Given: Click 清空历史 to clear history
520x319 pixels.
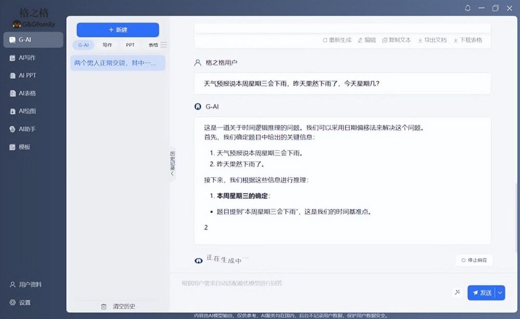Looking at the screenshot, I should point(118,307).
